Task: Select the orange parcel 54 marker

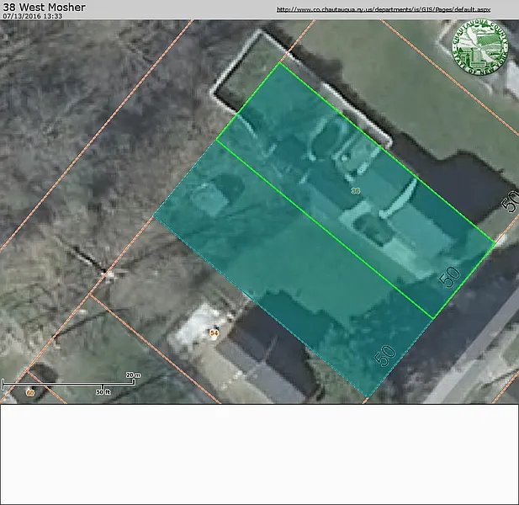Action: (214, 333)
